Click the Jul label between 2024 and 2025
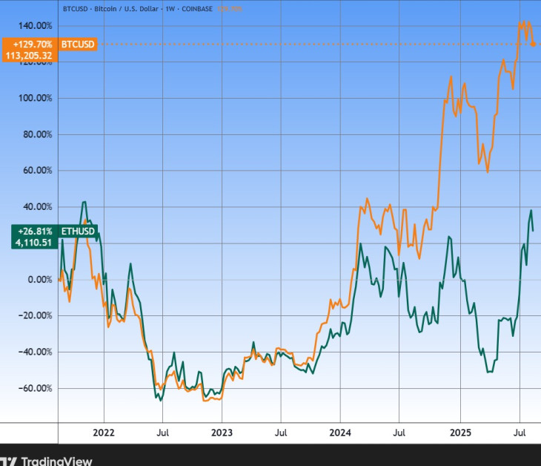The image size is (541, 466). click(399, 433)
